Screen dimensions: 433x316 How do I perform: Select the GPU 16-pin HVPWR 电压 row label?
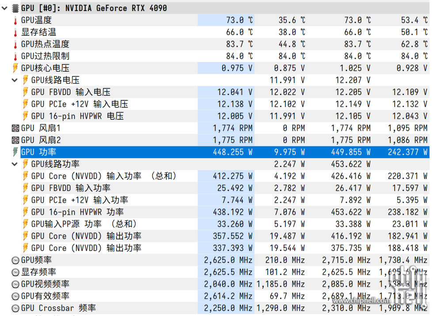pyautogui.click(x=77, y=116)
